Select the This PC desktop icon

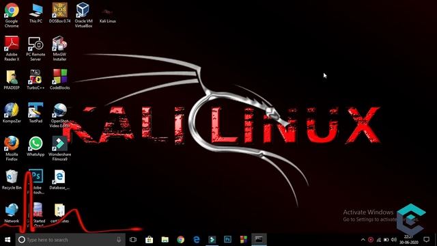click(x=36, y=14)
